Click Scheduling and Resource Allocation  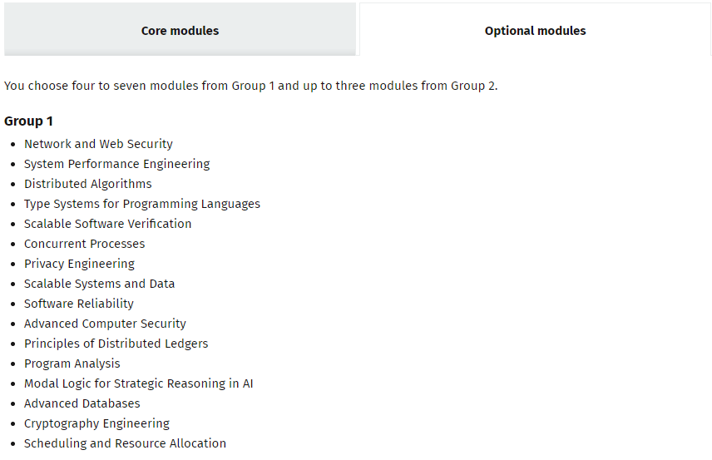click(x=125, y=443)
